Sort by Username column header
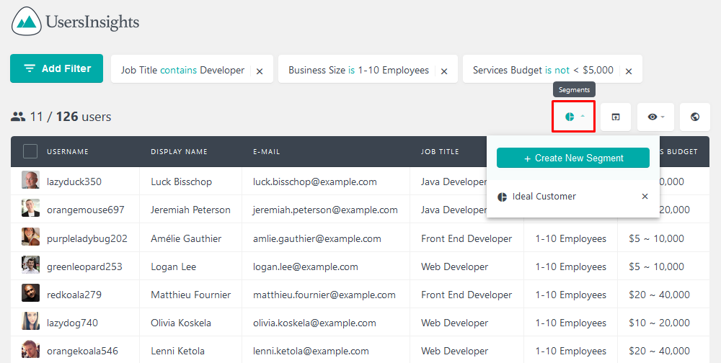 [x=68, y=152]
